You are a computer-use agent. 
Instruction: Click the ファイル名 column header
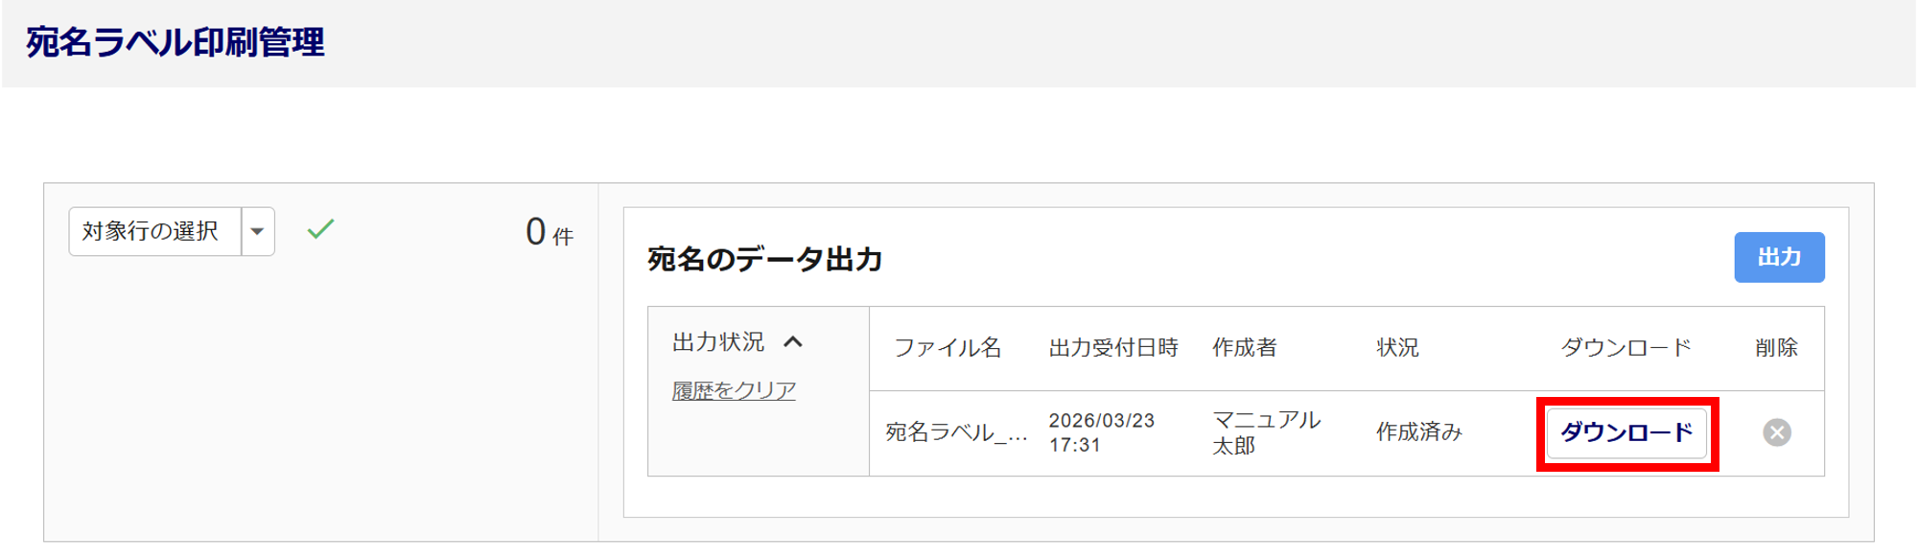947,347
